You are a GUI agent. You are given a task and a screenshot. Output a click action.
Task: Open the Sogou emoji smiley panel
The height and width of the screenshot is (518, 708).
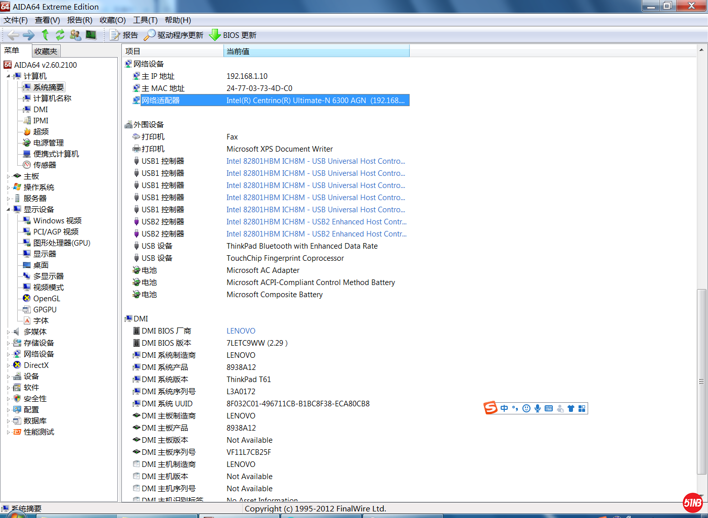pos(526,408)
